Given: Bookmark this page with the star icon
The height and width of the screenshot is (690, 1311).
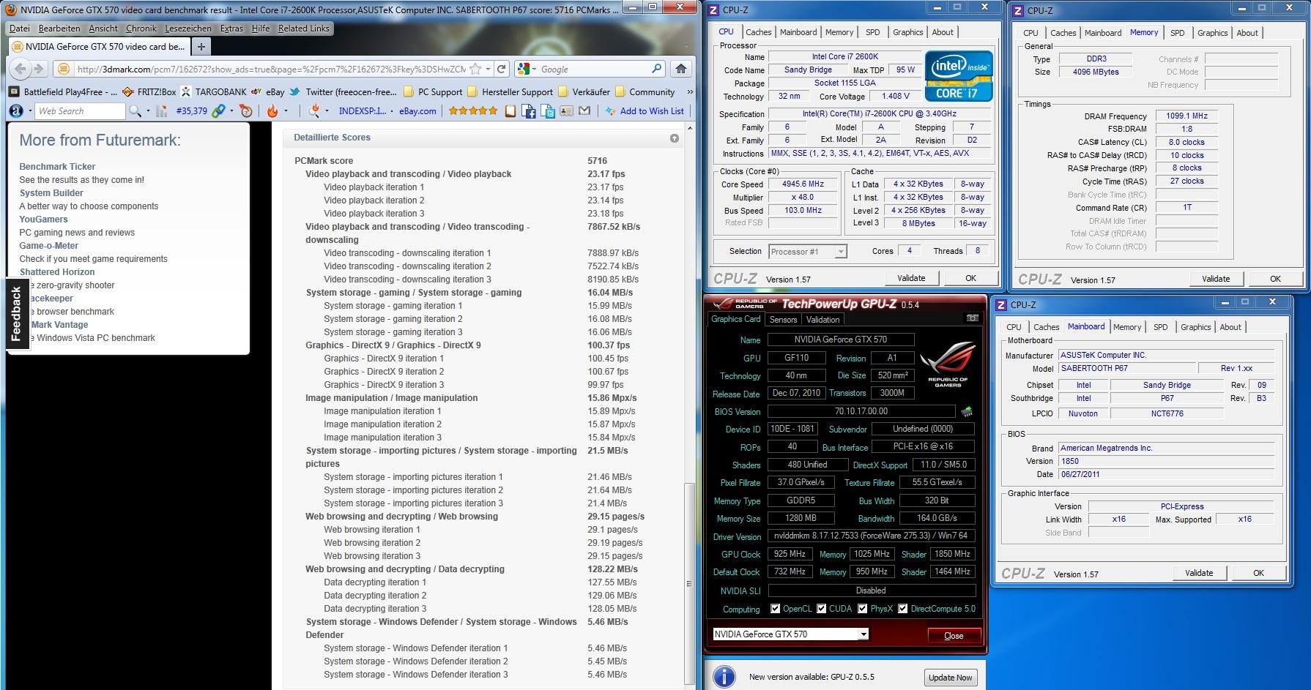Looking at the screenshot, I should (475, 69).
